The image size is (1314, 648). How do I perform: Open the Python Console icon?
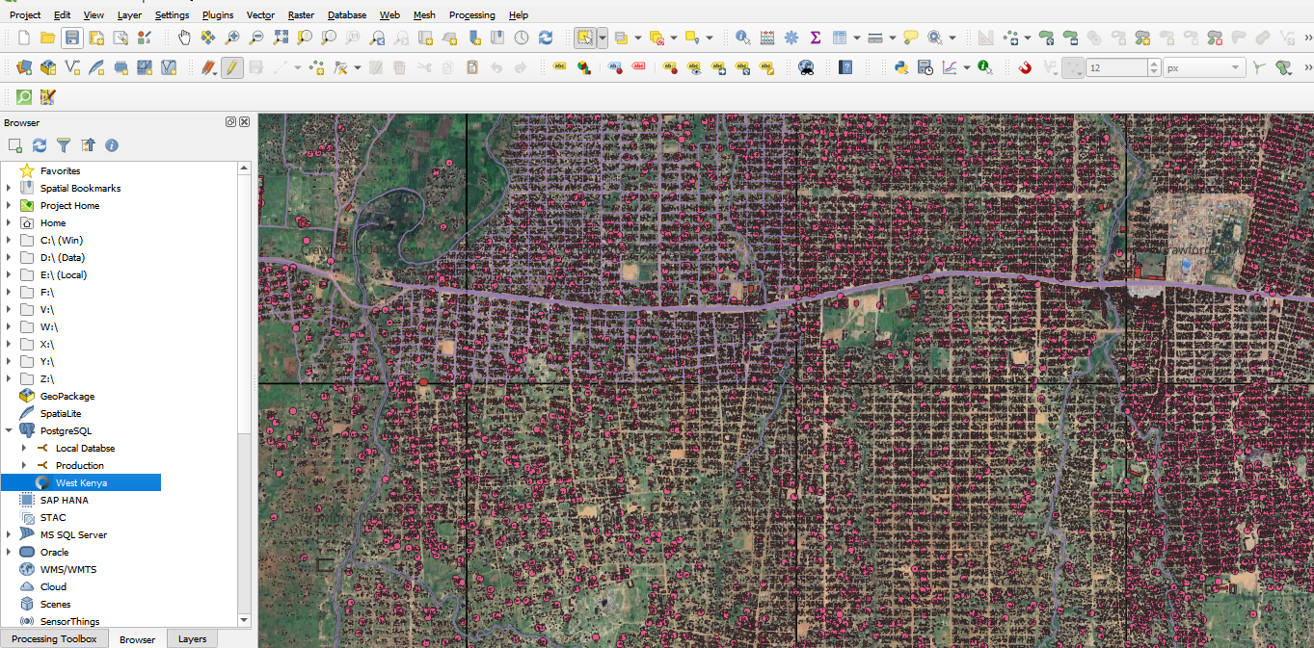[x=901, y=67]
